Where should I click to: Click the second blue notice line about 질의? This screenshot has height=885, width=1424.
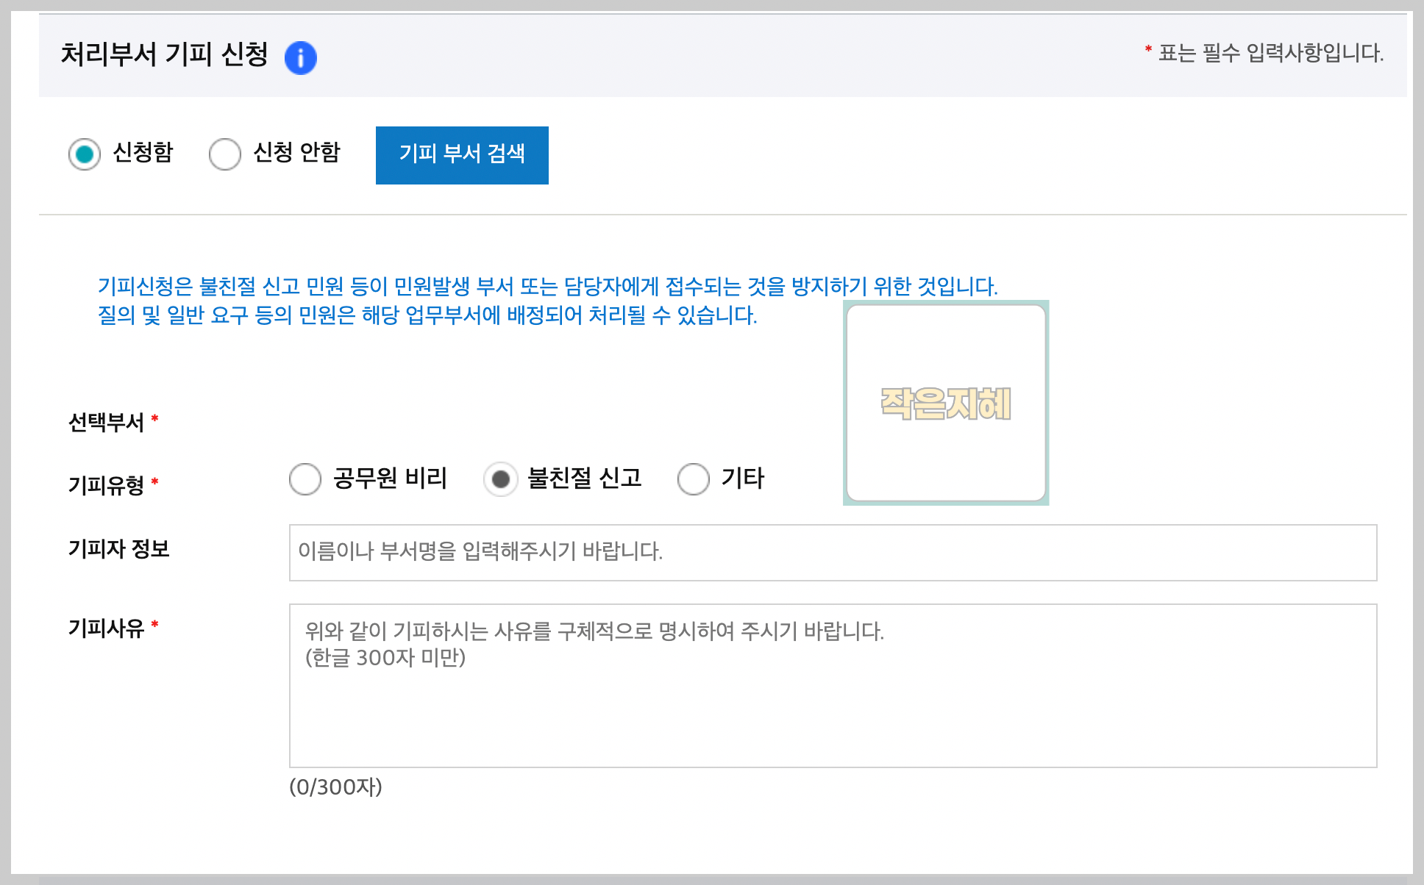(427, 315)
